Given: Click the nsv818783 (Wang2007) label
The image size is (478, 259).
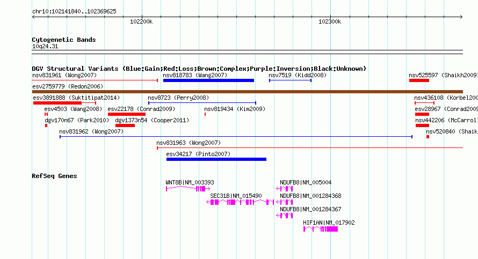Looking at the screenshot, I should 195,75.
